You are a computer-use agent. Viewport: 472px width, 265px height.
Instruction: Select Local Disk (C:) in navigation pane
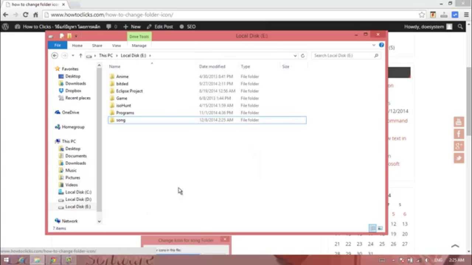tap(78, 192)
